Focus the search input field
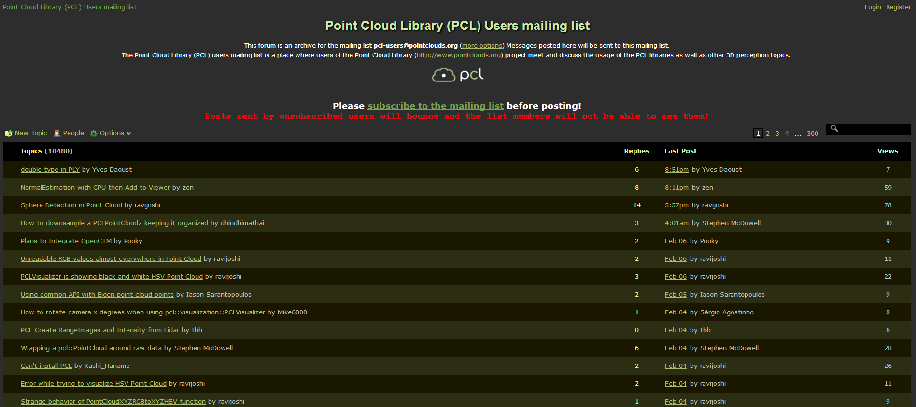Screen dimensions: 916x407 point(868,129)
